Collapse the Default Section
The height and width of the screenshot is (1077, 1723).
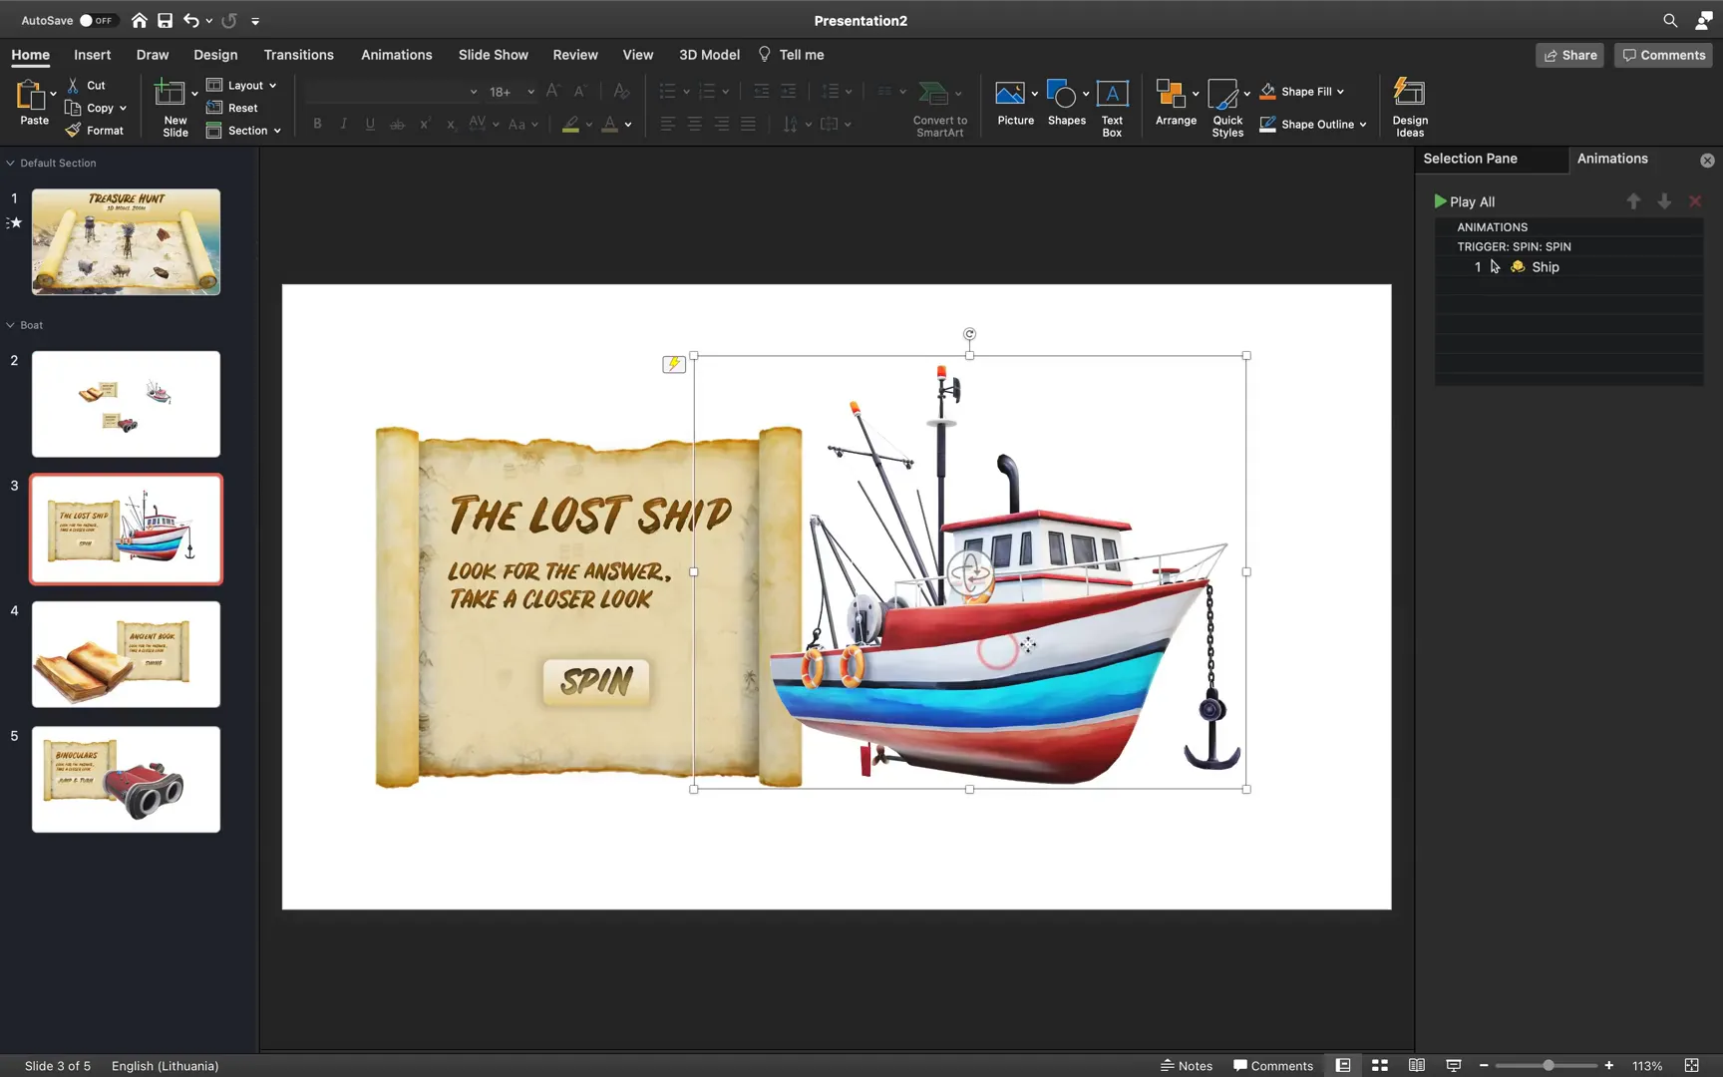pyautogui.click(x=10, y=163)
